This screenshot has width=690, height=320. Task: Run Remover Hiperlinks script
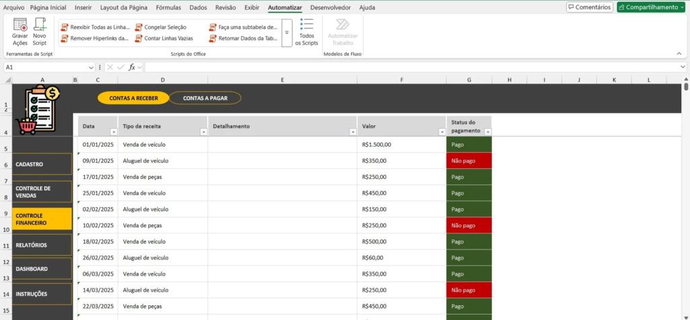(94, 38)
